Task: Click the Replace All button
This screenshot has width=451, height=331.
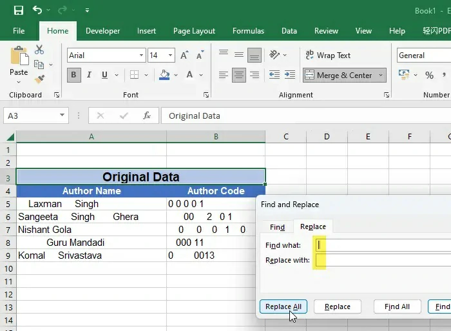Action: coord(283,306)
